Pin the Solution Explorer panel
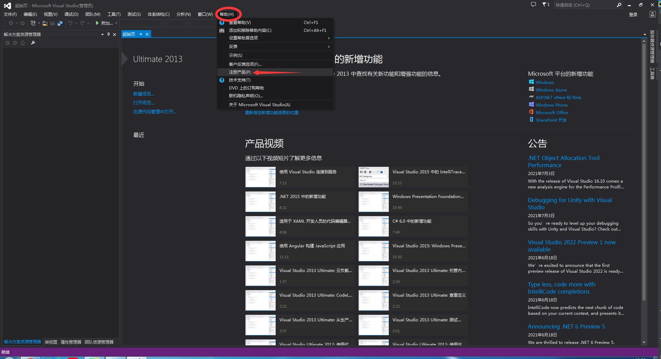Image resolution: width=661 pixels, height=359 pixels. pos(108,34)
